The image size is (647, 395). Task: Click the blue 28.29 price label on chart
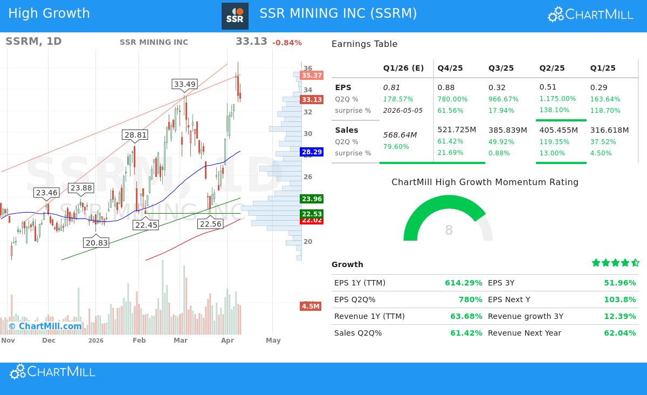(x=312, y=152)
